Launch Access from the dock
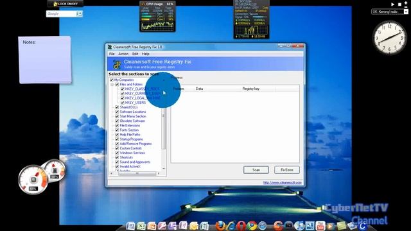The width and height of the screenshot is (411, 231). coord(162,226)
